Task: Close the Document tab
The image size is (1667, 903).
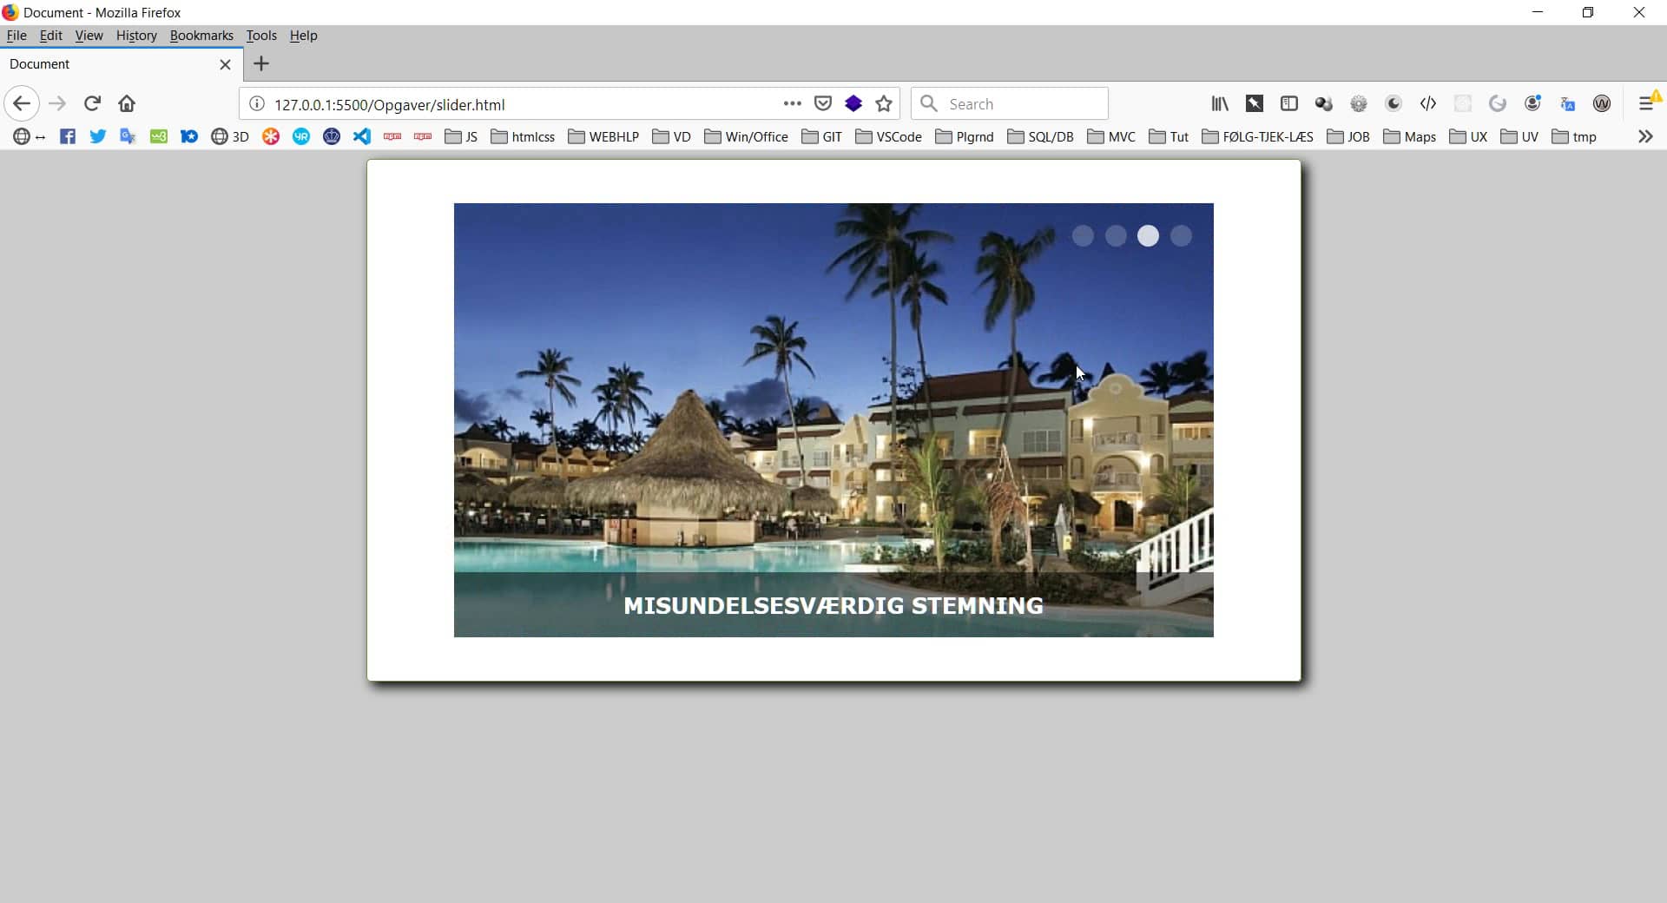Action: [225, 64]
